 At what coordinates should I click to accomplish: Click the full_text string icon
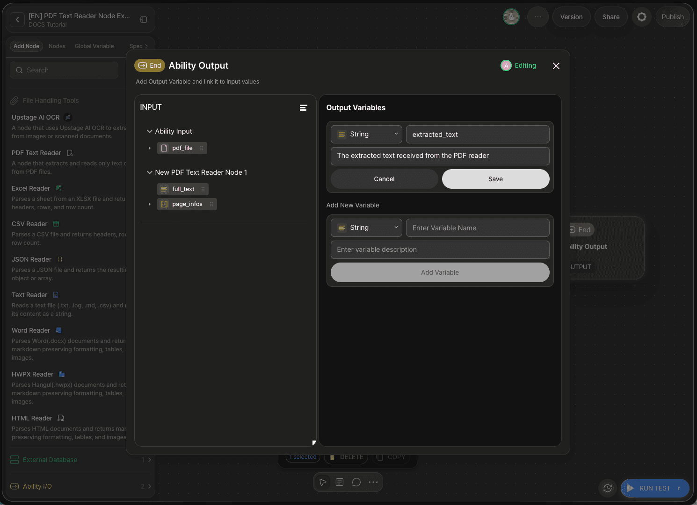(164, 189)
